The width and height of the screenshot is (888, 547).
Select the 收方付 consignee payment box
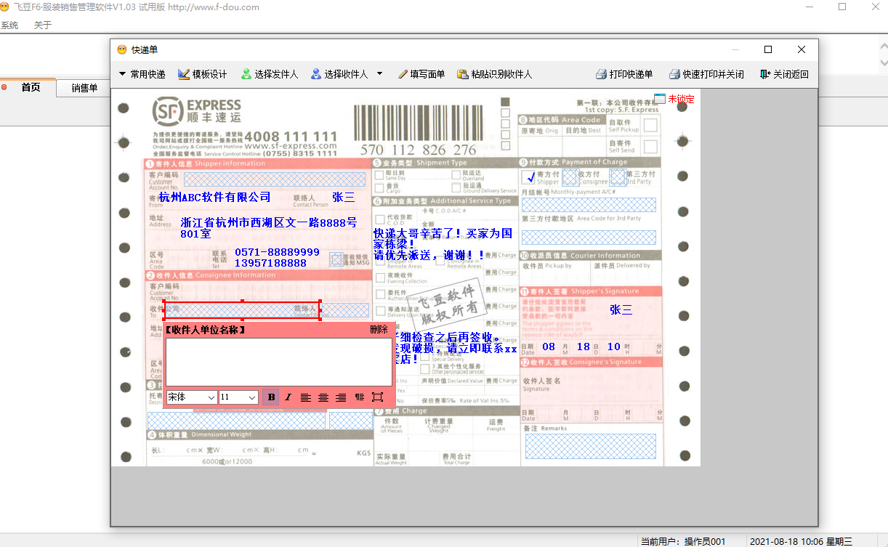click(570, 177)
